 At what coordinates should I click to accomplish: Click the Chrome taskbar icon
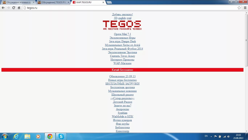[50, 136]
